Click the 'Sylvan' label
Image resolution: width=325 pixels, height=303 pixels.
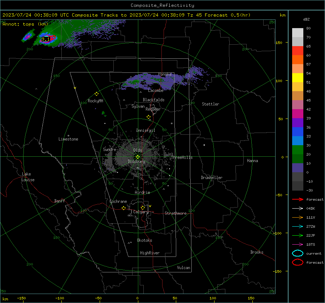click(x=138, y=106)
